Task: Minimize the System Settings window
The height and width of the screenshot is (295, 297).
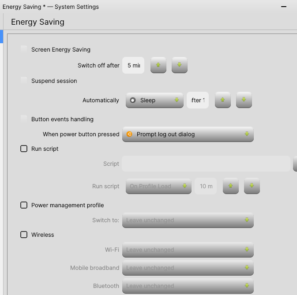Action: 284,7
